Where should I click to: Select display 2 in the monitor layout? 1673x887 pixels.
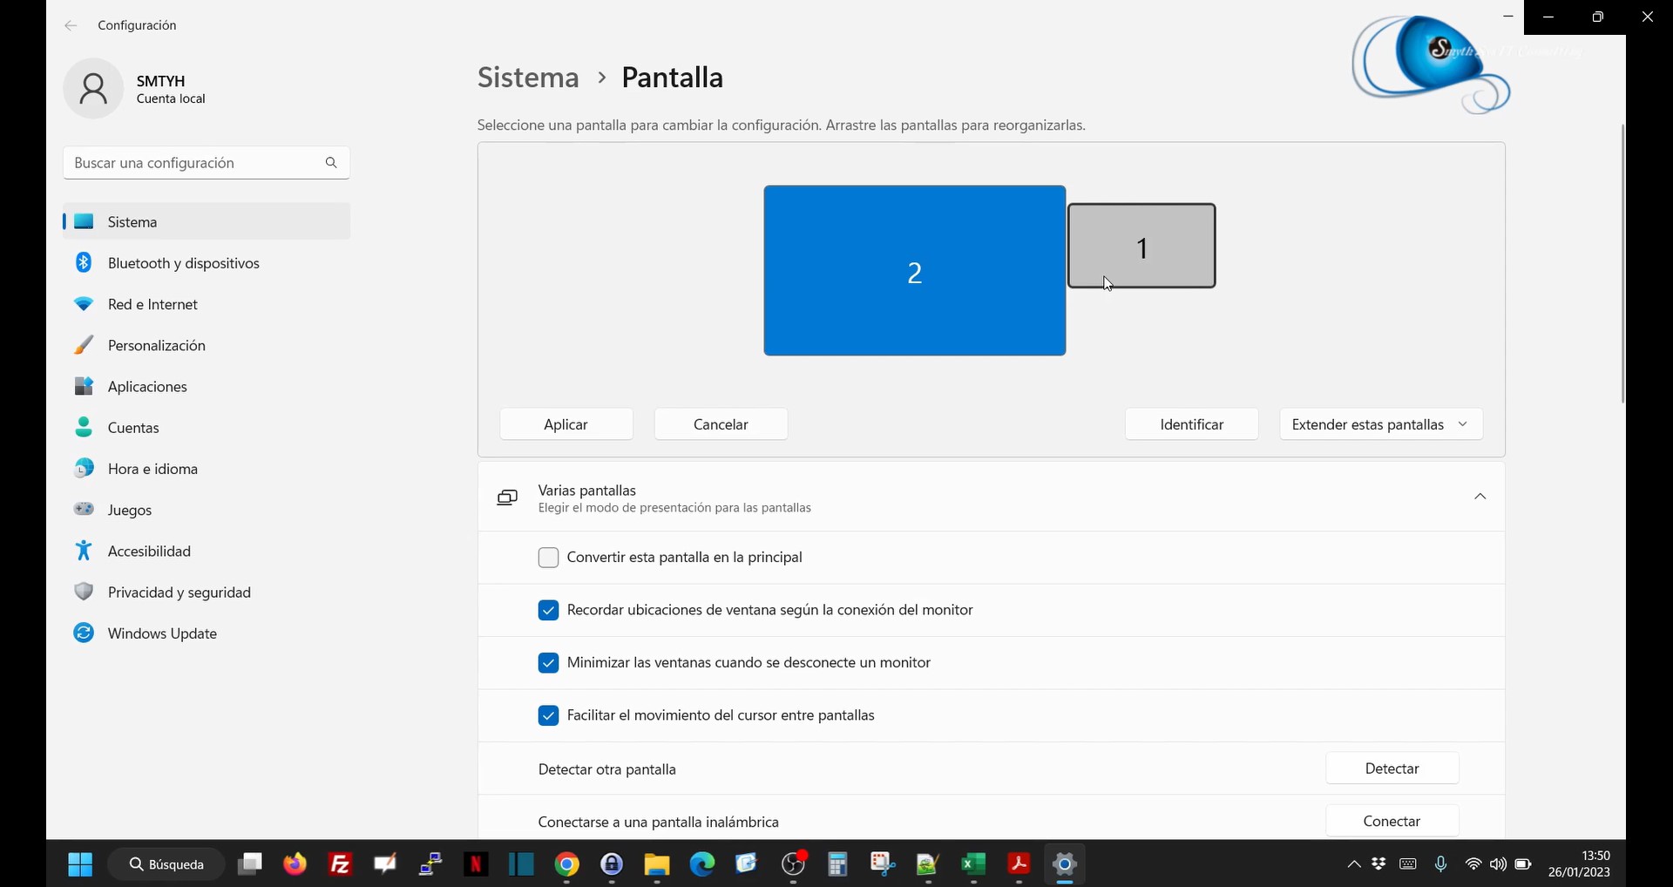pos(914,271)
